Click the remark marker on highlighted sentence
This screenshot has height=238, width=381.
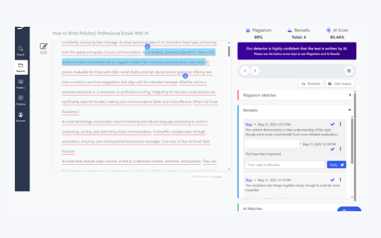tap(147, 46)
